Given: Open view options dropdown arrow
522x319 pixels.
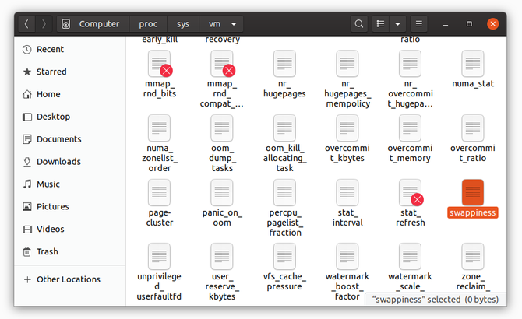Looking at the screenshot, I should [397, 24].
